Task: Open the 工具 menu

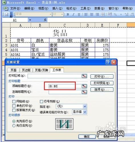Action: point(85,9)
